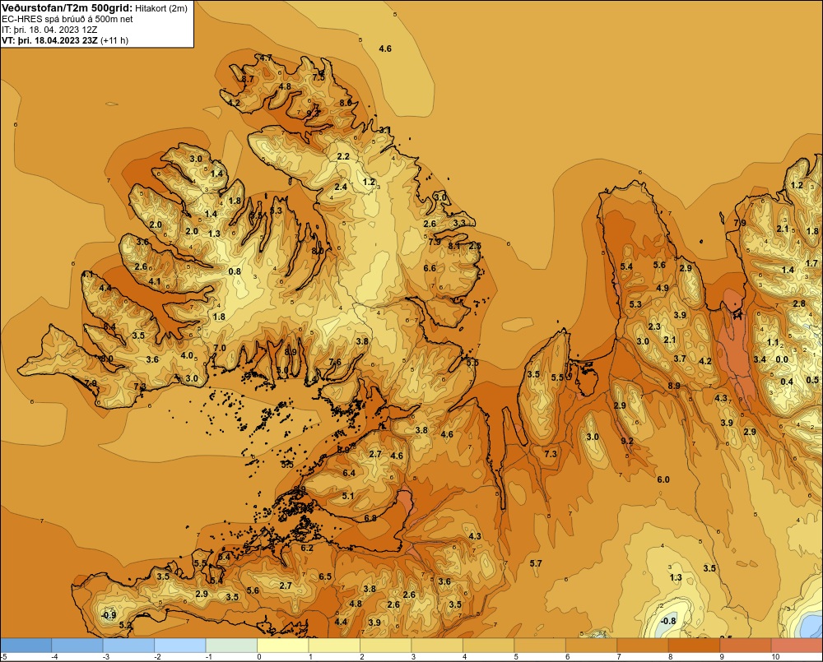Click the '1.7' temperature value

click(812, 263)
